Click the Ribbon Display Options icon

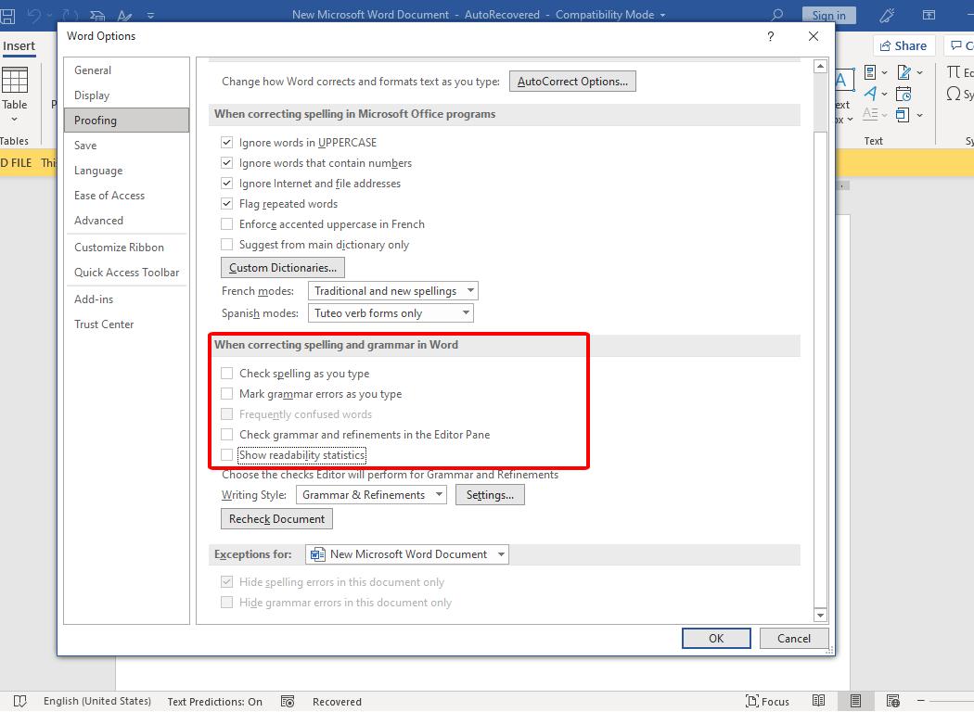click(x=929, y=15)
